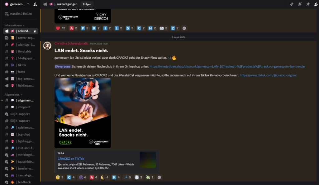Open the ninetythree.shop discount link
The image size is (319, 185).
click(227, 66)
